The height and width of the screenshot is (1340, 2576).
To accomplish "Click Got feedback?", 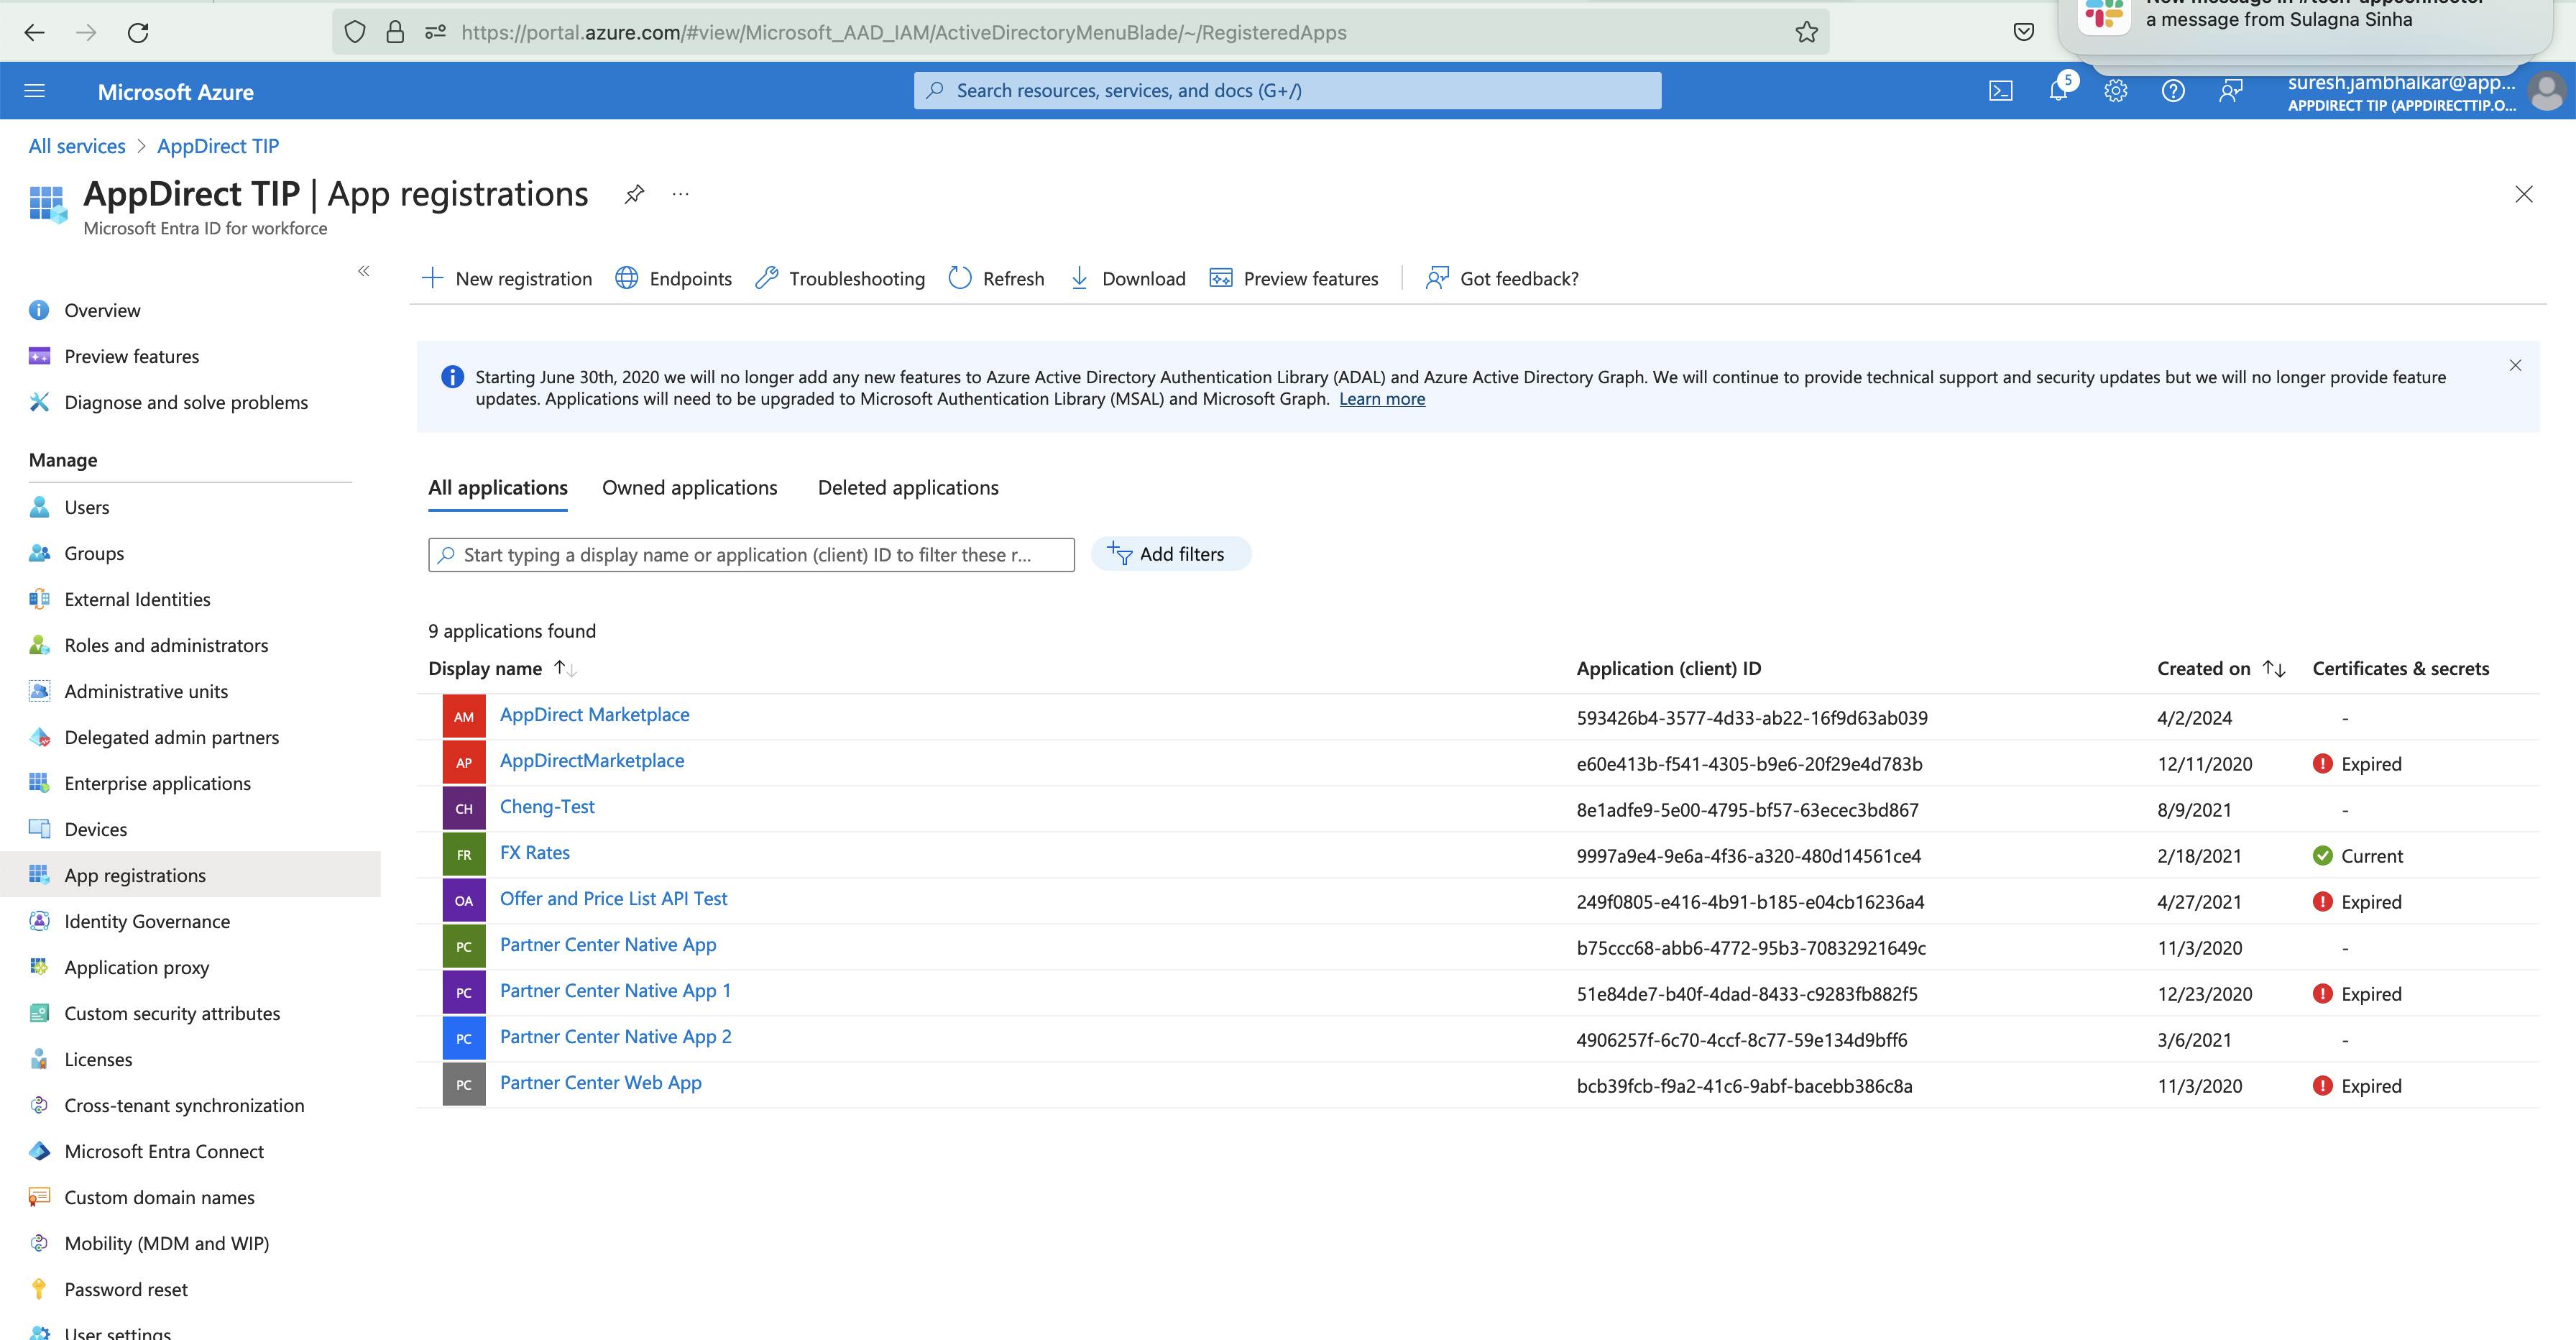I will (1502, 278).
